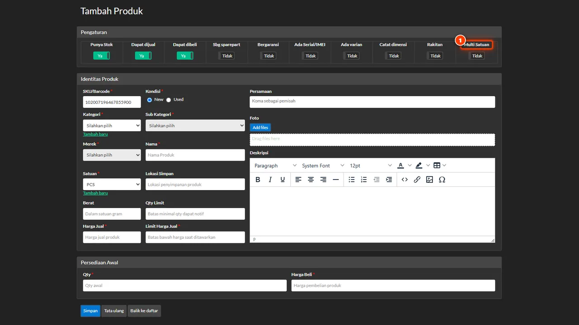The image size is (579, 325).
Task: Focus Persamaan input field
Action: point(372,102)
